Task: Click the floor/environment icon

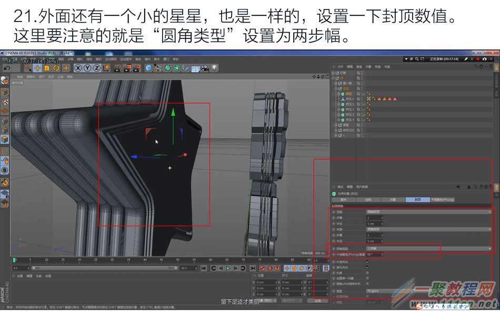Action: (195, 68)
